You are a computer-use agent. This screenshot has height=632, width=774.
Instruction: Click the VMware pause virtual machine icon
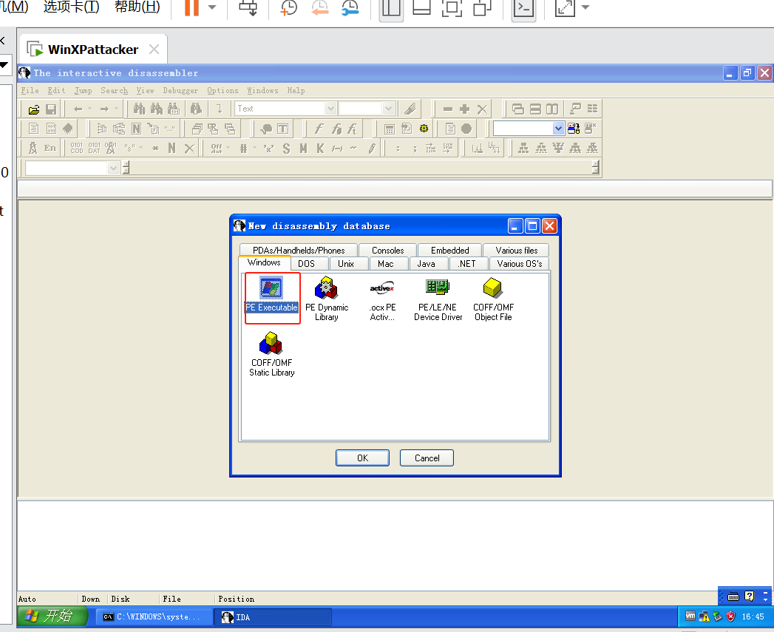[x=191, y=7]
